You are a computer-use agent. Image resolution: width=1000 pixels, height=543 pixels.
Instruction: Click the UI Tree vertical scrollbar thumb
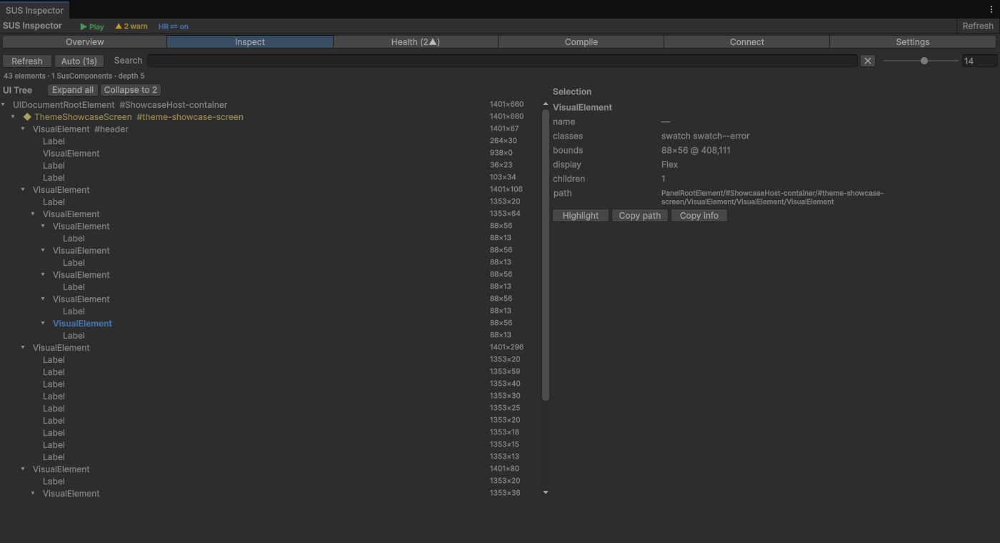point(546,254)
